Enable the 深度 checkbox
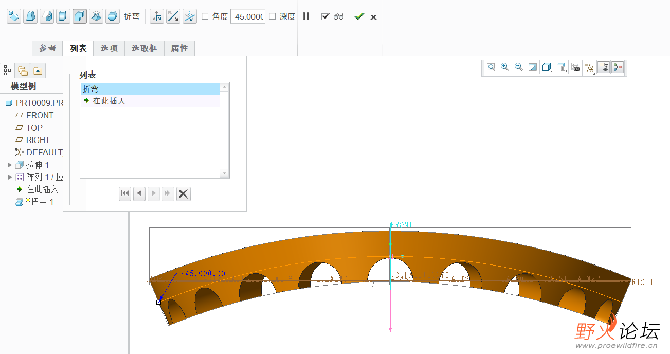This screenshot has width=670, height=354. [x=273, y=16]
